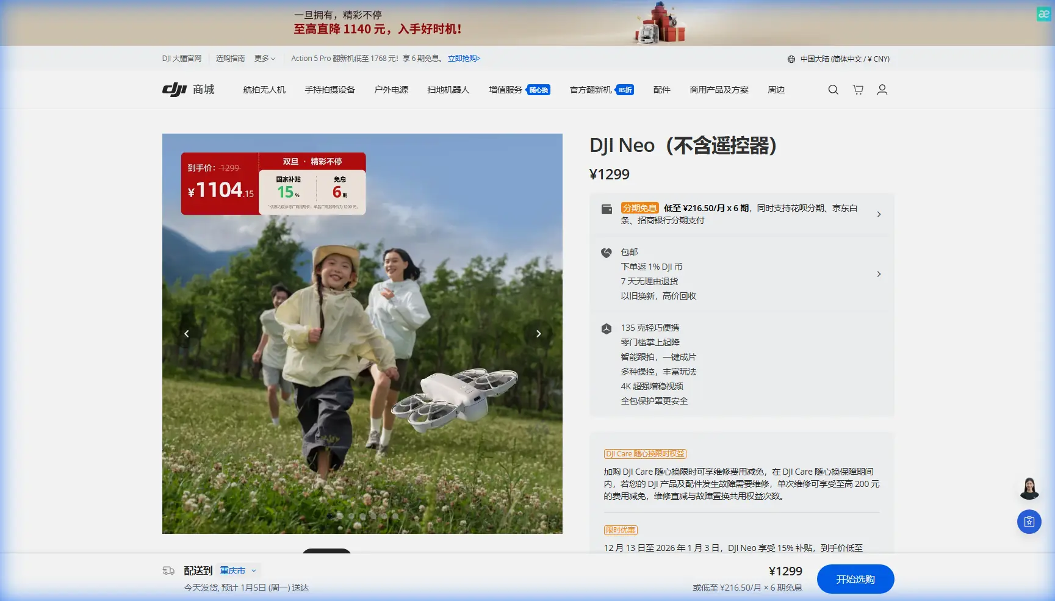Open the 重庆市 city selector dropdown
The height and width of the screenshot is (601, 1055).
237,570
